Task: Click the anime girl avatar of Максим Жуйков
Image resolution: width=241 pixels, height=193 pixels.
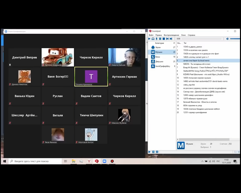Action: [124, 115]
